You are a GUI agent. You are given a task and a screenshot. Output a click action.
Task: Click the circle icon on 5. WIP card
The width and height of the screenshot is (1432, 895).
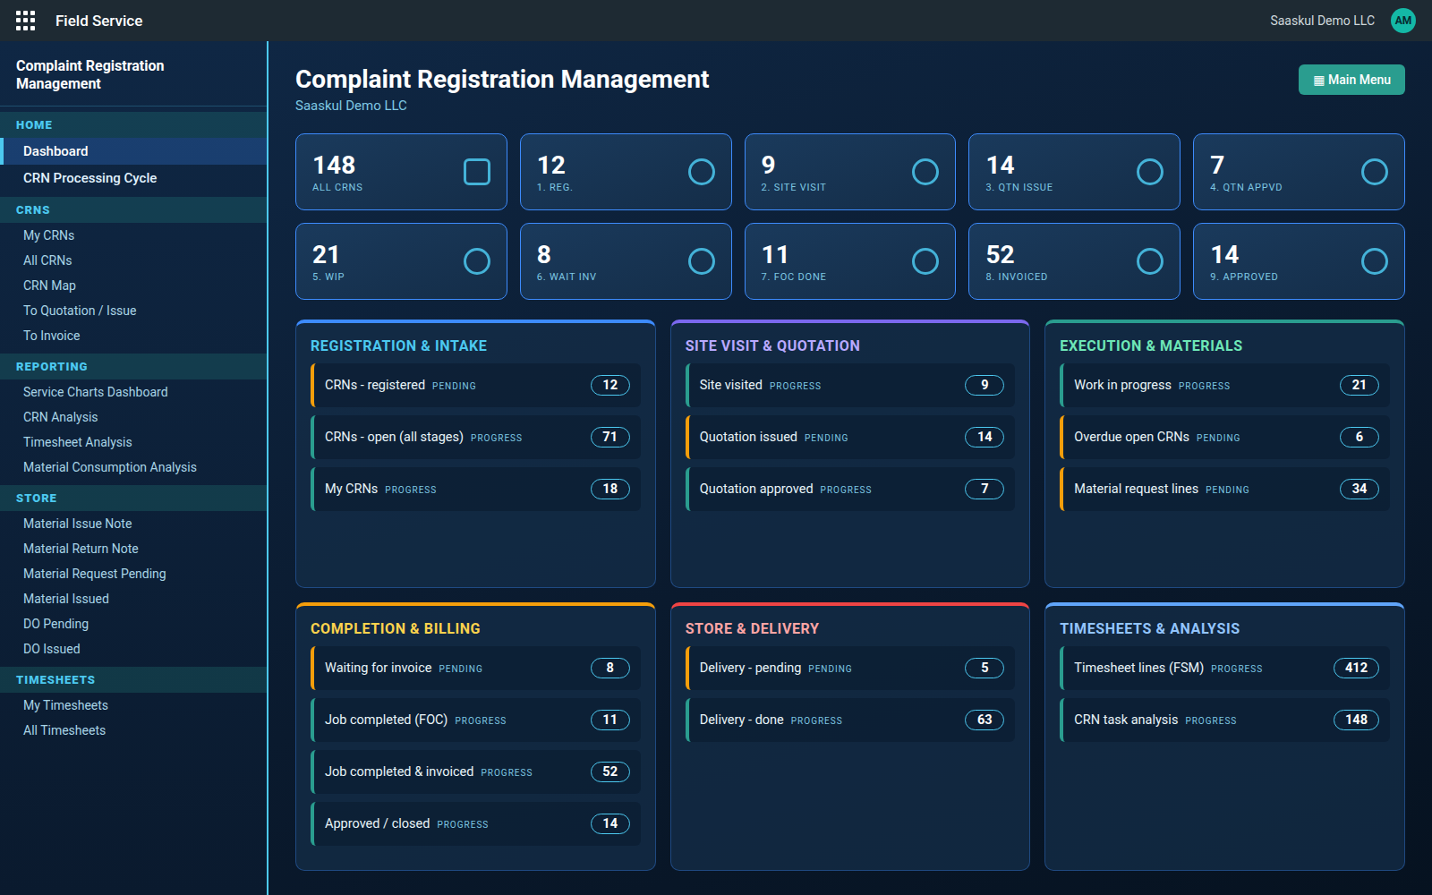[x=477, y=261]
